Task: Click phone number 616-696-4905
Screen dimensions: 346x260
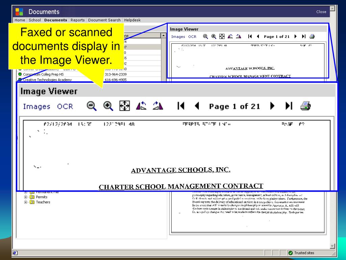Action: coord(116,80)
